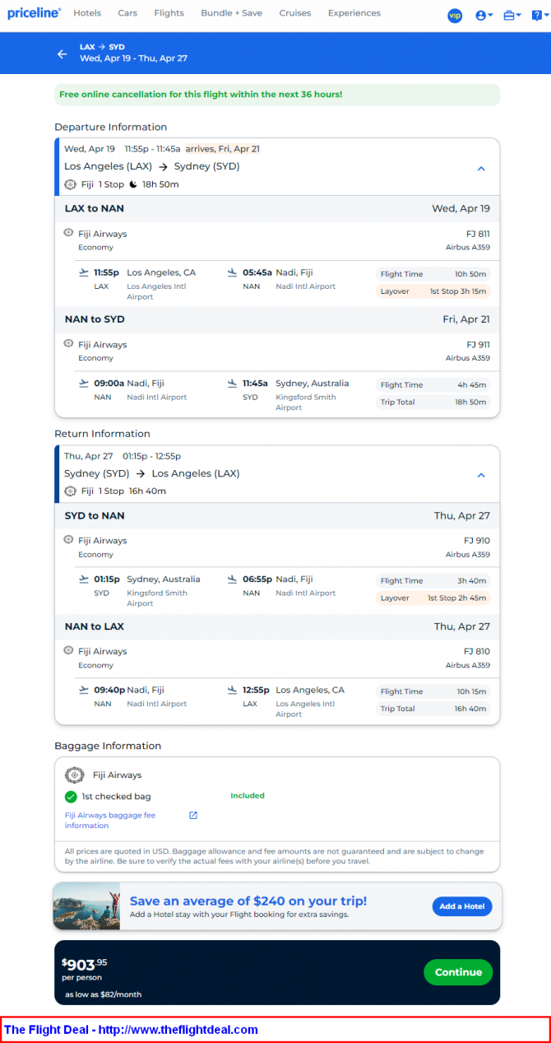Click the Fiji Airways logo in departure summary

(x=70, y=184)
